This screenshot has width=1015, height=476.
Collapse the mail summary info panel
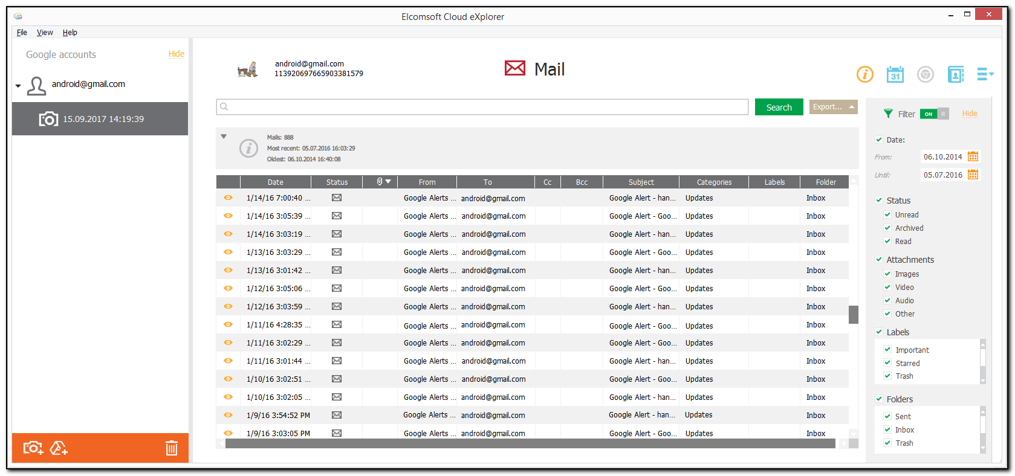(224, 137)
